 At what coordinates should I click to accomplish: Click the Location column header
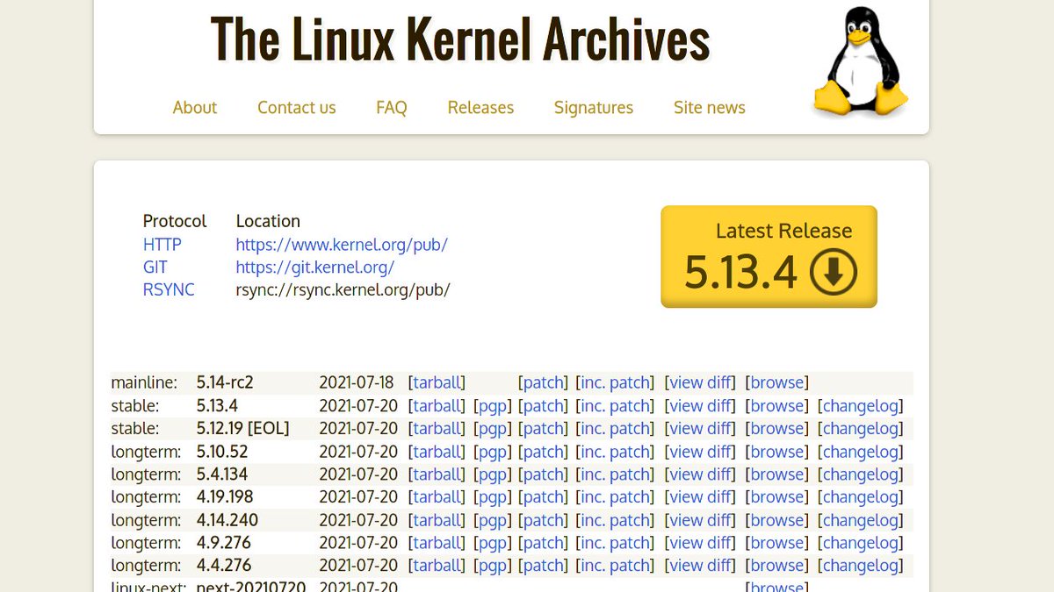click(268, 221)
